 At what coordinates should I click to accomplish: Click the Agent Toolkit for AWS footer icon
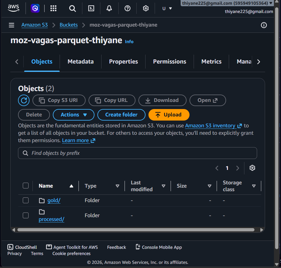(49, 247)
